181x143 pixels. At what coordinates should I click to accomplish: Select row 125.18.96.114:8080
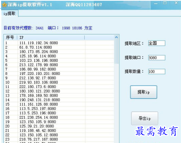click(59, 56)
